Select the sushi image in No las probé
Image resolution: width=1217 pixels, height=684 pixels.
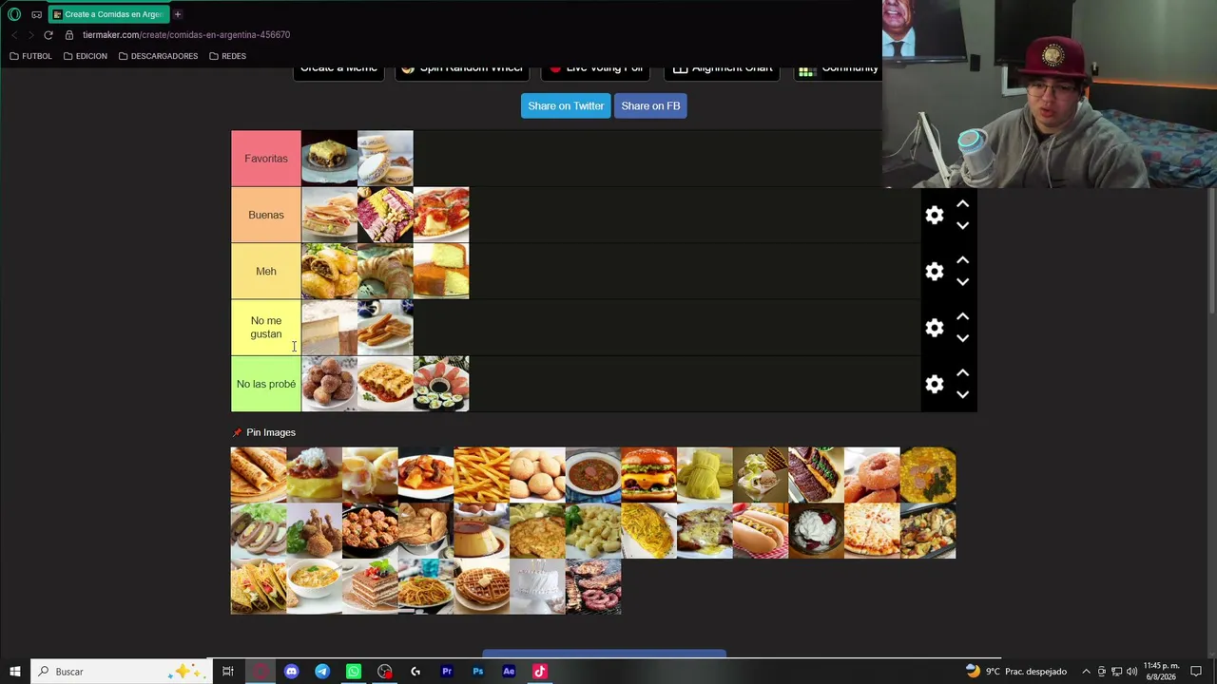pos(441,384)
